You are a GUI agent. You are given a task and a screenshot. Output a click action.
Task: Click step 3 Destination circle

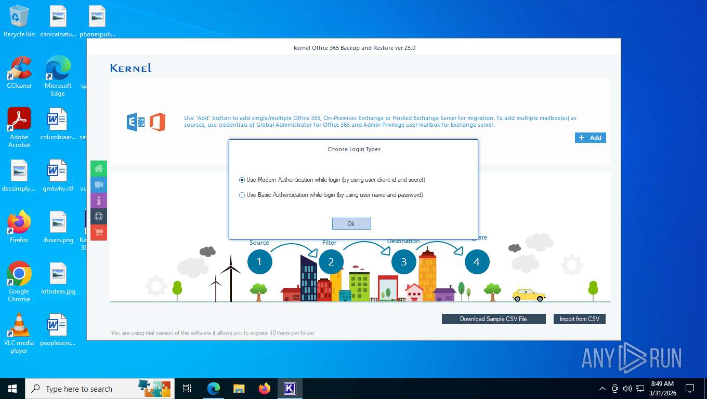click(404, 262)
